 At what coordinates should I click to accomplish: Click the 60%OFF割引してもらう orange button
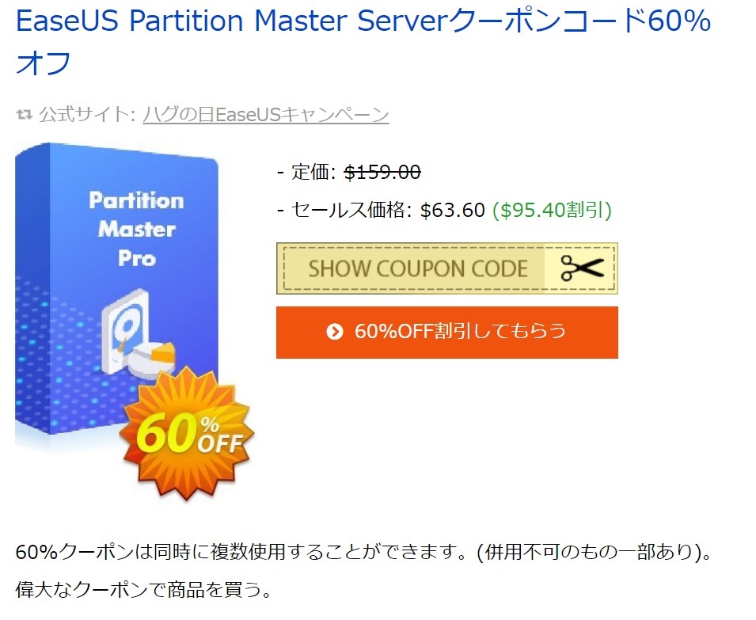point(446,332)
